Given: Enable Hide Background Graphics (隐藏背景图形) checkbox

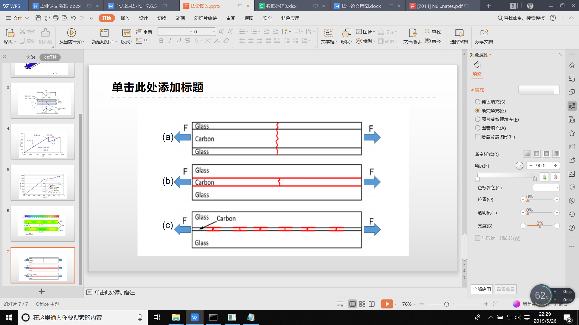Looking at the screenshot, I should click(x=477, y=137).
